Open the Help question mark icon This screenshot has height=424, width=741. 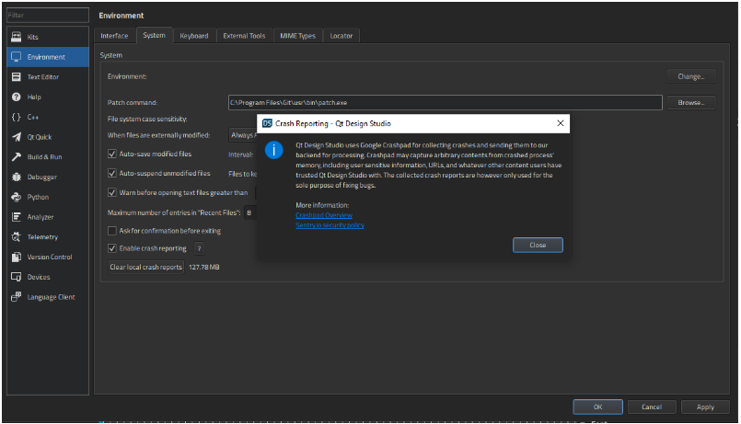pos(16,97)
